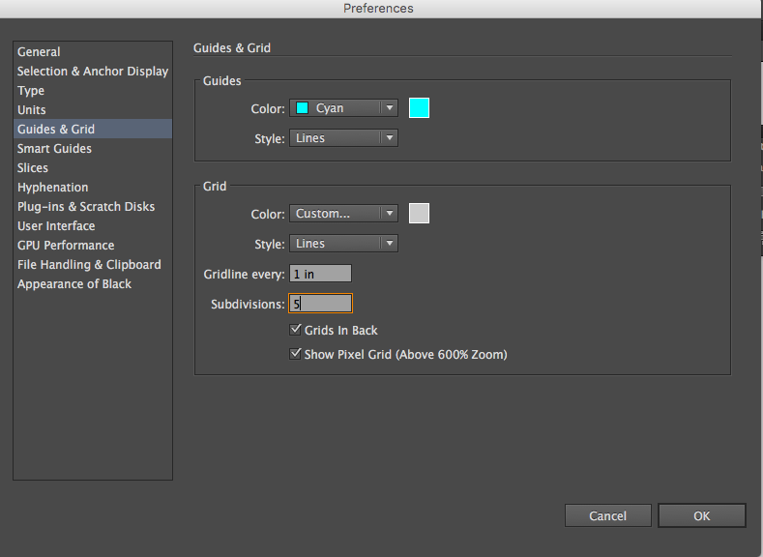
Task: Expand the Guides Style Lines dropdown
Action: coord(343,138)
